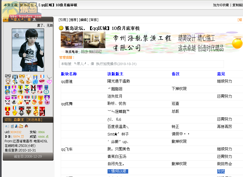The image size is (243, 177).
Task: Click the red letter m medal
Action: point(42,111)
